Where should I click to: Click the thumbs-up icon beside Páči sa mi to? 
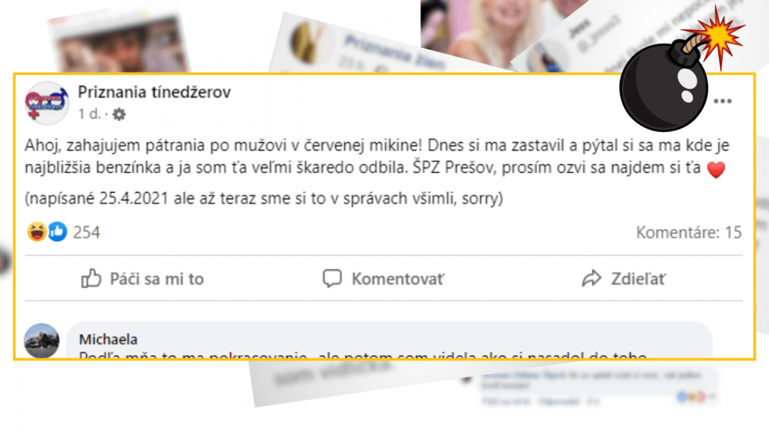click(92, 278)
